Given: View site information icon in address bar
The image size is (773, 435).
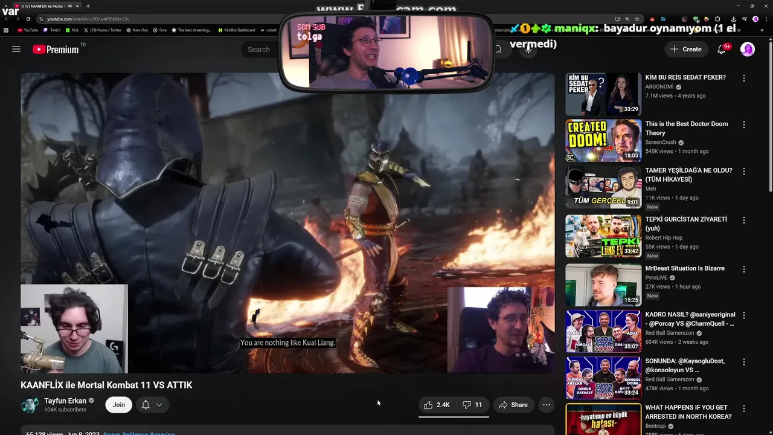Looking at the screenshot, I should pyautogui.click(x=41, y=19).
